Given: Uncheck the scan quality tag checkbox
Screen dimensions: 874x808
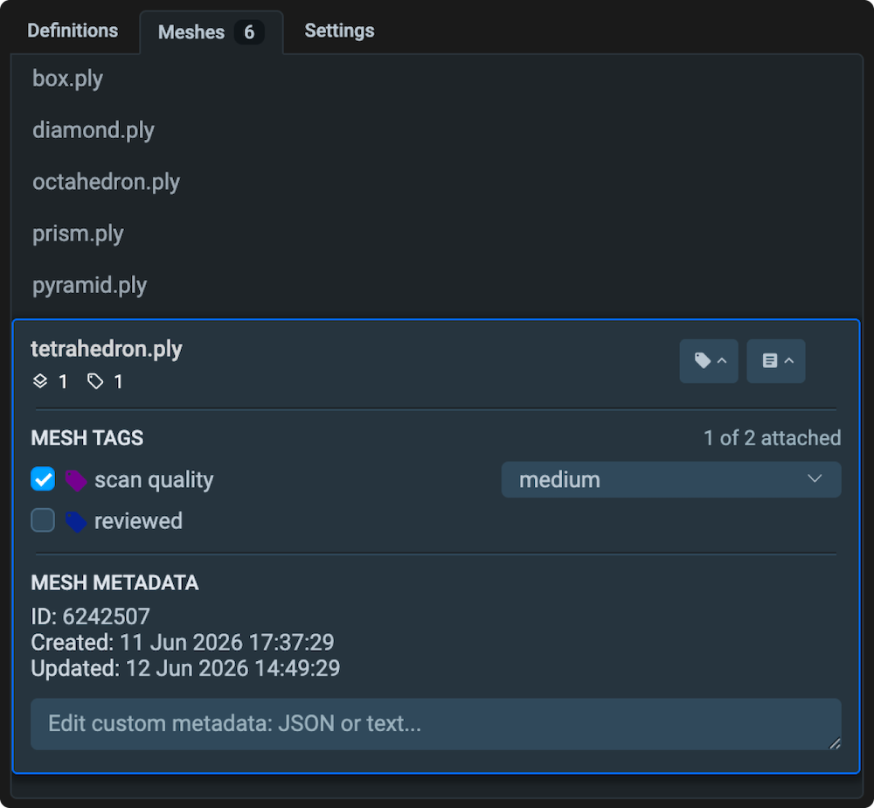Looking at the screenshot, I should click(43, 479).
